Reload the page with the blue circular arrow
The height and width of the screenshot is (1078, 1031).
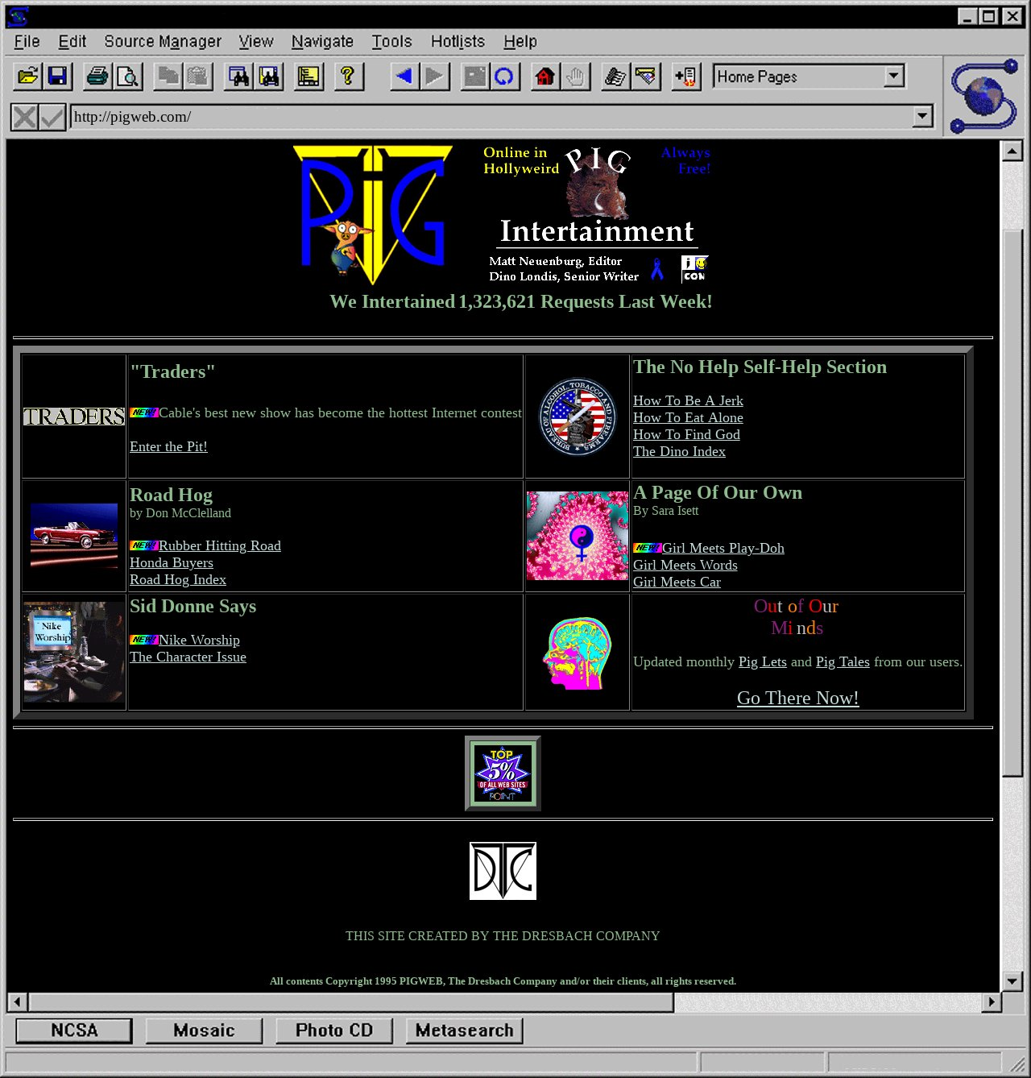click(504, 77)
